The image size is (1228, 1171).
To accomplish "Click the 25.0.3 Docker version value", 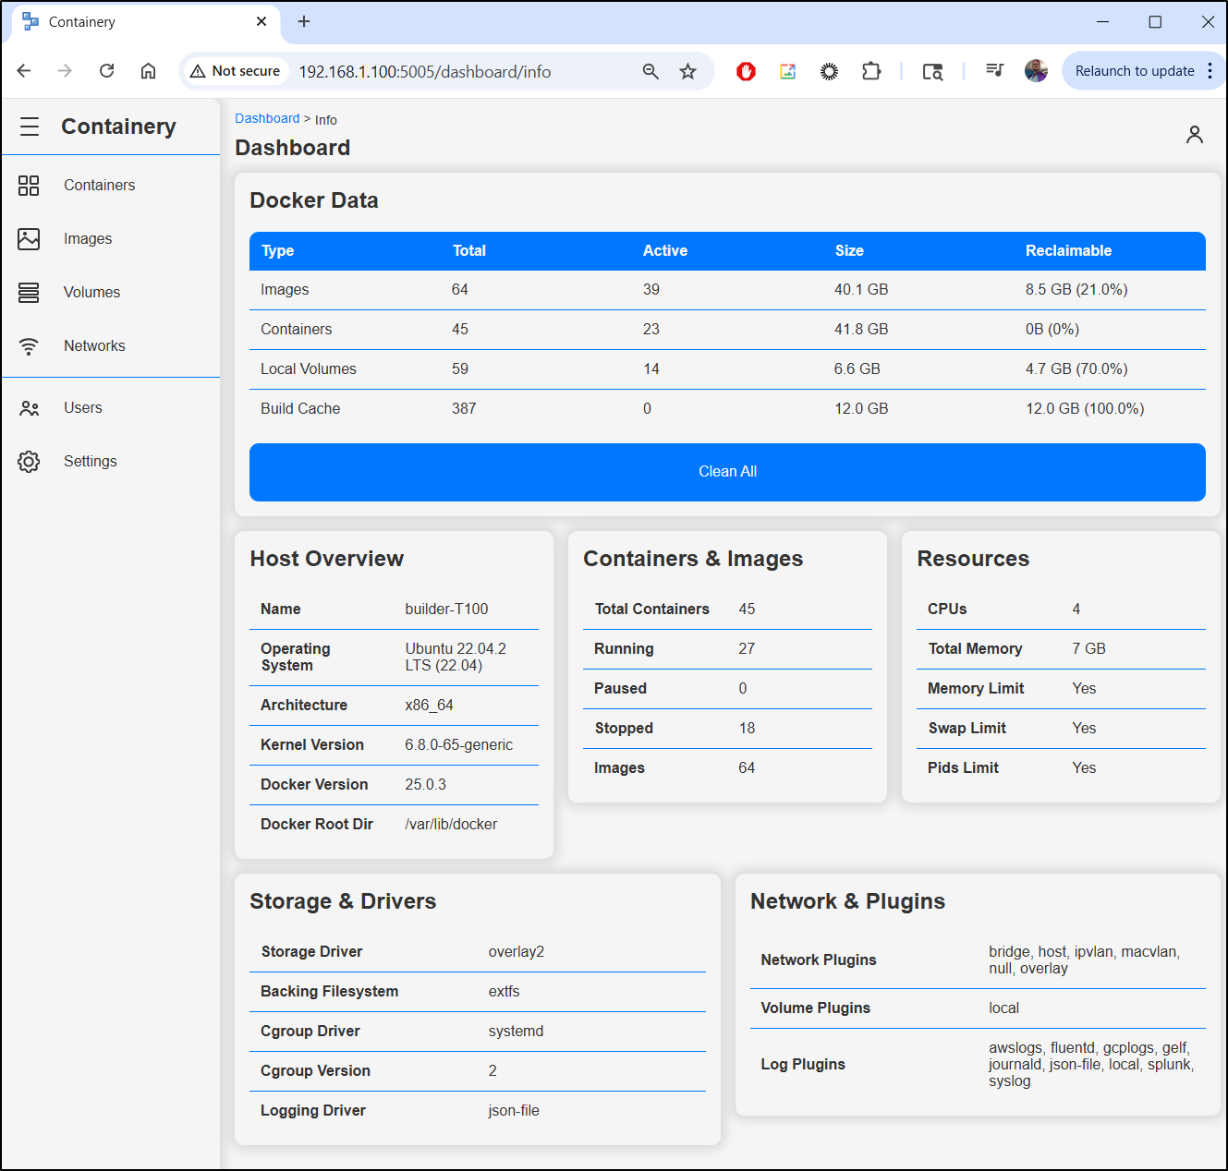I will (x=425, y=785).
